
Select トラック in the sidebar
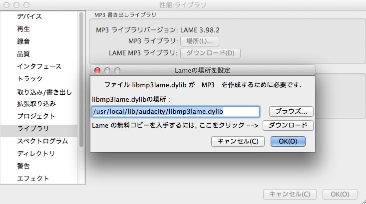point(29,79)
